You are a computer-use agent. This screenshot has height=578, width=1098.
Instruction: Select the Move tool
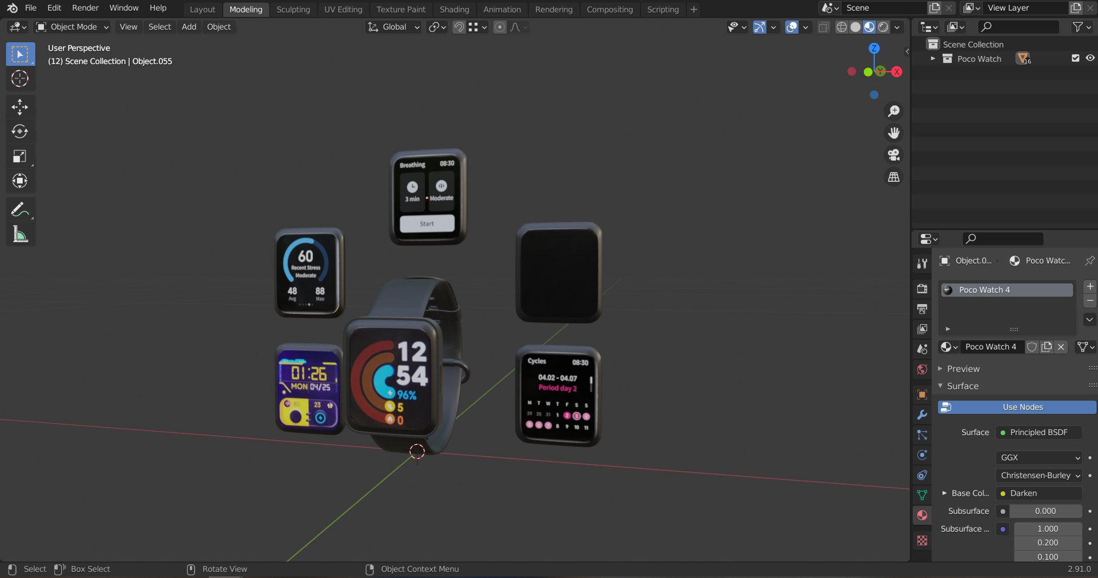[20, 107]
